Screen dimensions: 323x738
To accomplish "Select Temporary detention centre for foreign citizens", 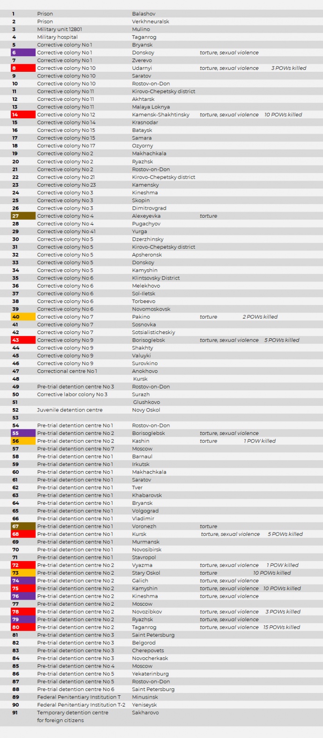I will [73, 716].
